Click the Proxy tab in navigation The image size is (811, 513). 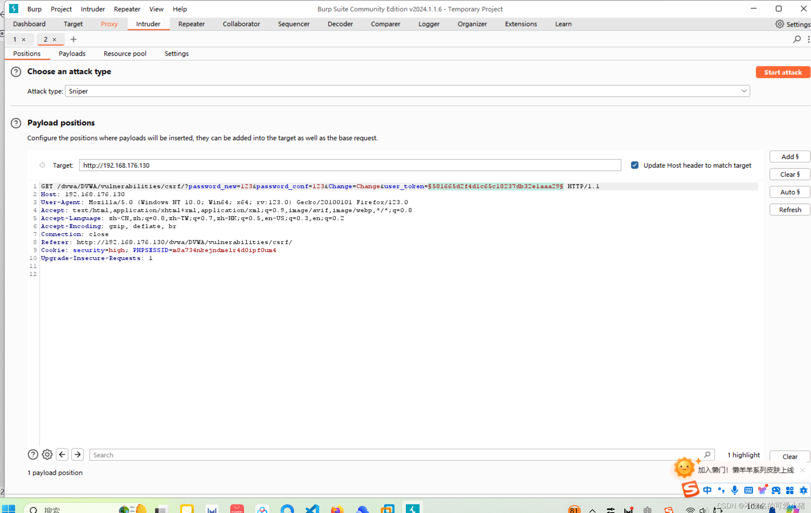[109, 24]
